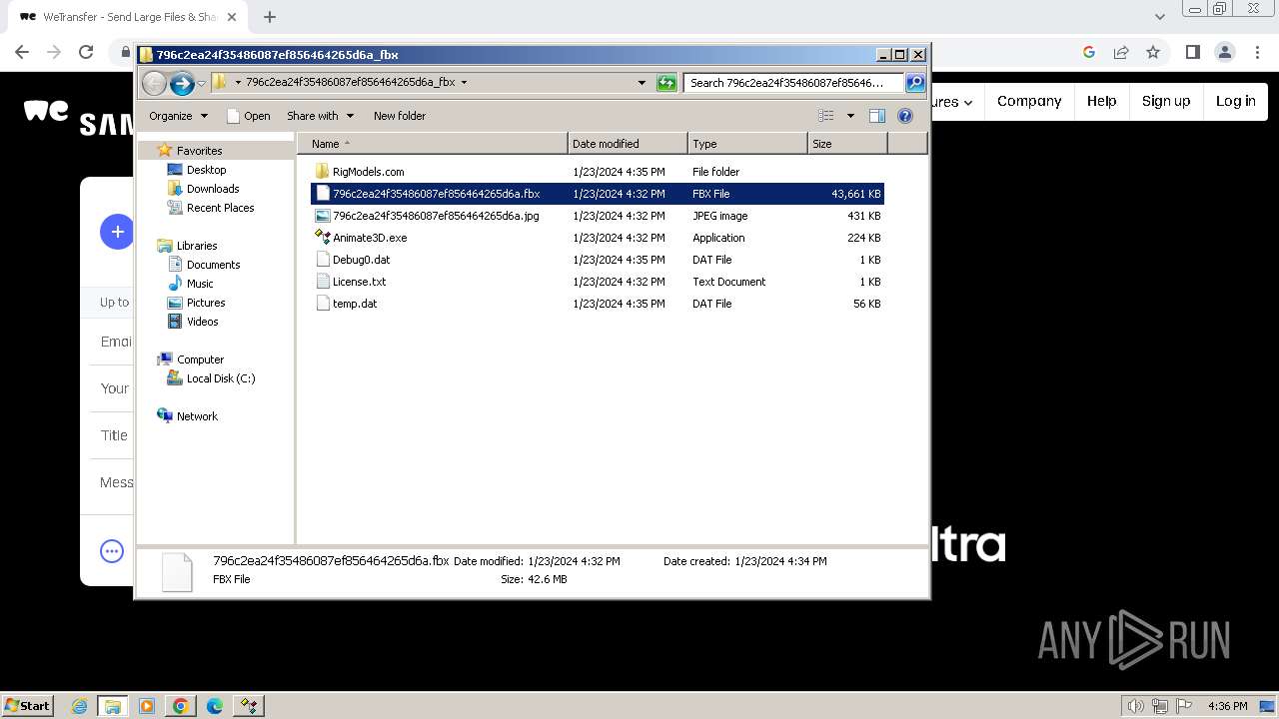Click the volume speaker tray icon

point(1134,706)
